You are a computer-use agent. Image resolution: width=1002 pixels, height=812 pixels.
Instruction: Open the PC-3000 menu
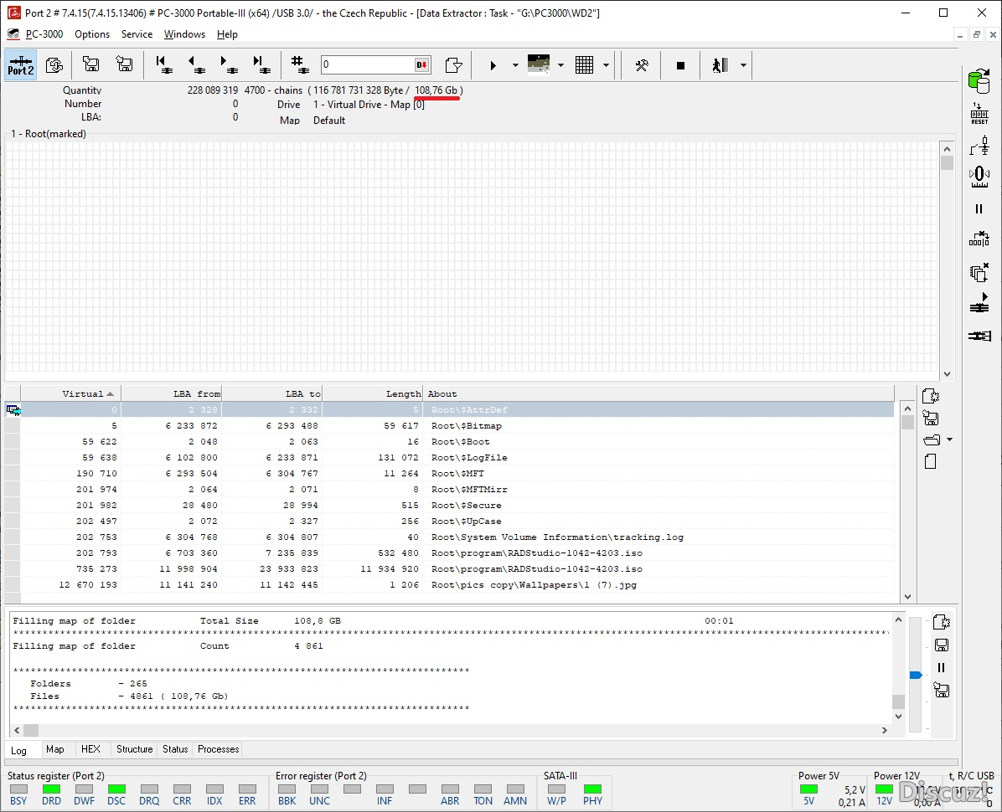[44, 34]
